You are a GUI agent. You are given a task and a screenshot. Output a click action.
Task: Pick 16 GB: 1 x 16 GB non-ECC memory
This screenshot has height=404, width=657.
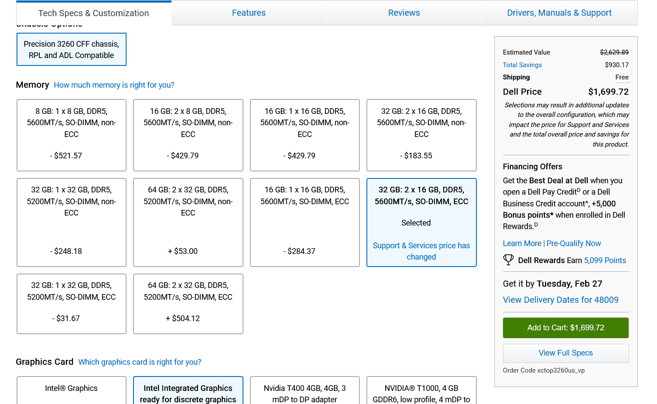pos(305,135)
